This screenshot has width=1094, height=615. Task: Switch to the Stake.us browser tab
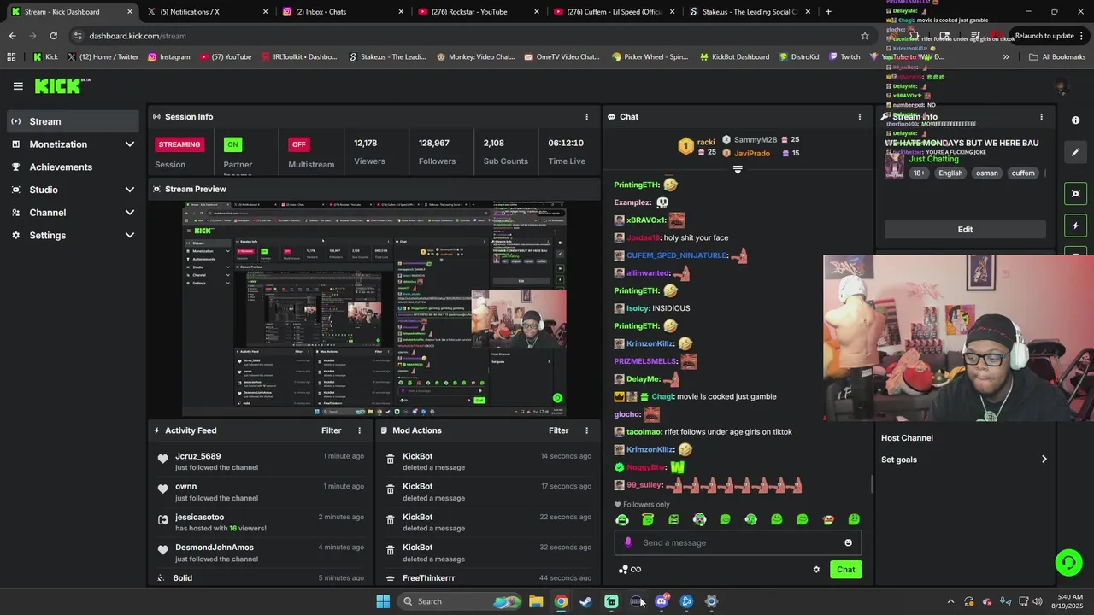(x=749, y=12)
